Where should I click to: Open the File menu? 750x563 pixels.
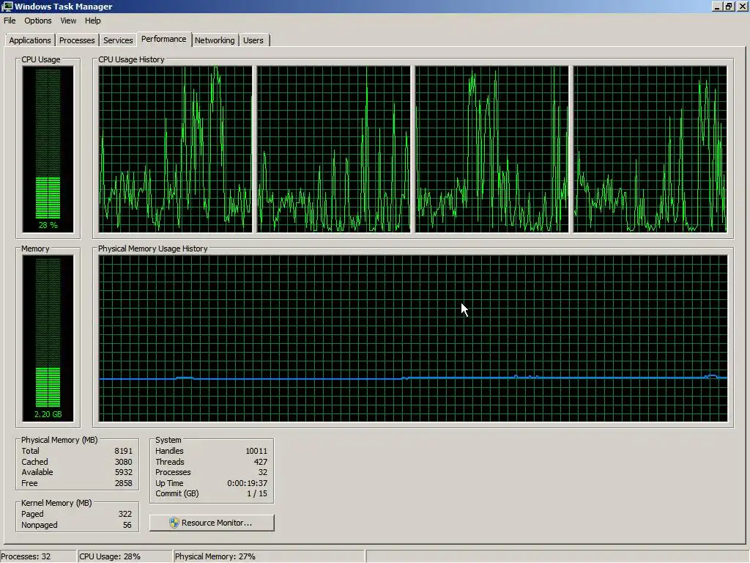(10, 21)
